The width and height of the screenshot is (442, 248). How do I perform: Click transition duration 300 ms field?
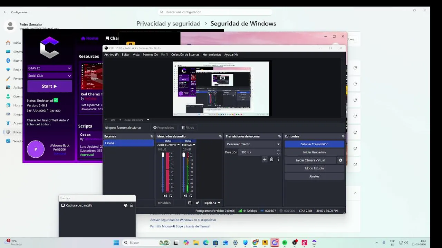click(x=257, y=152)
